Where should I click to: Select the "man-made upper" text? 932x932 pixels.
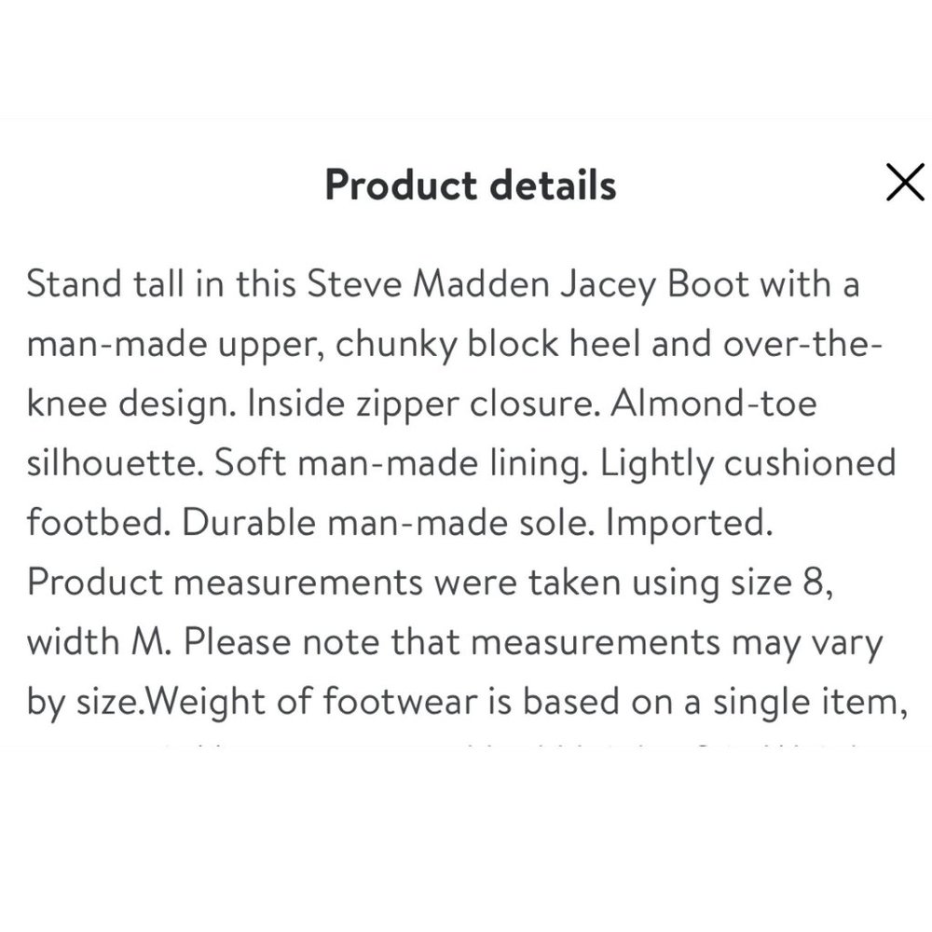tap(175, 345)
